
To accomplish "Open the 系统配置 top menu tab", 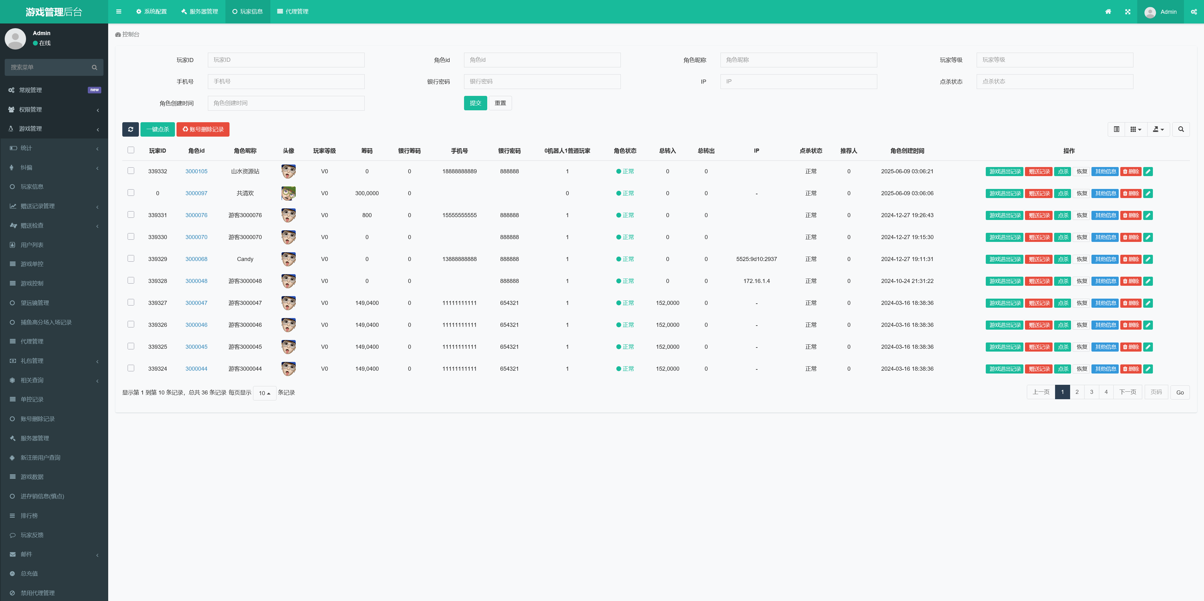I will click(x=151, y=12).
